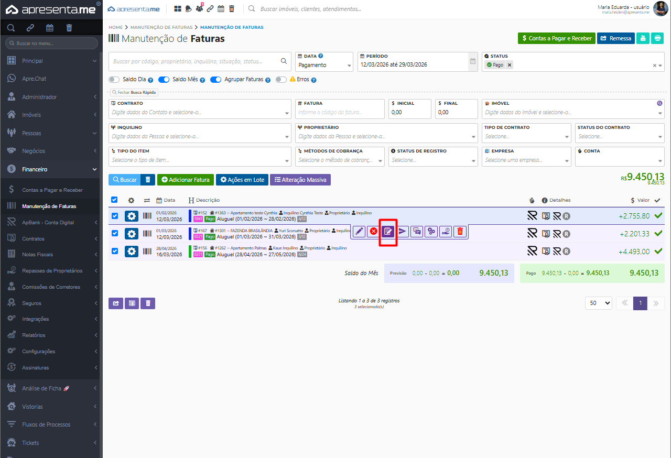Click the Adicionar Fatura button
671x458 pixels.
coord(185,180)
